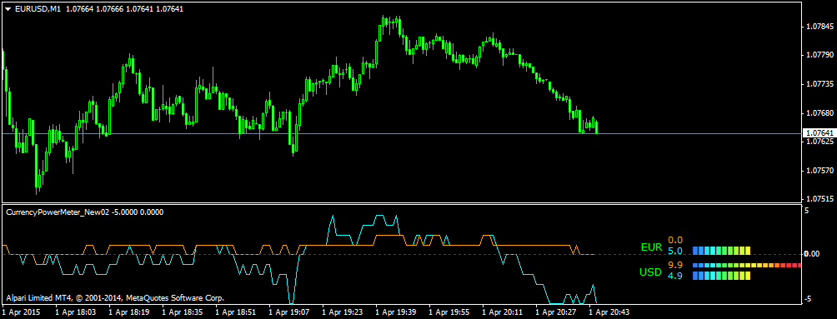This screenshot has height=319, width=837.
Task: Select the 1 Apr 20:43 time label
Action: tap(609, 312)
